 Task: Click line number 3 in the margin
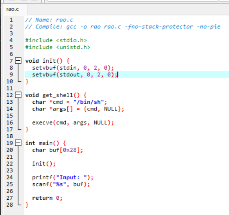(x=11, y=33)
